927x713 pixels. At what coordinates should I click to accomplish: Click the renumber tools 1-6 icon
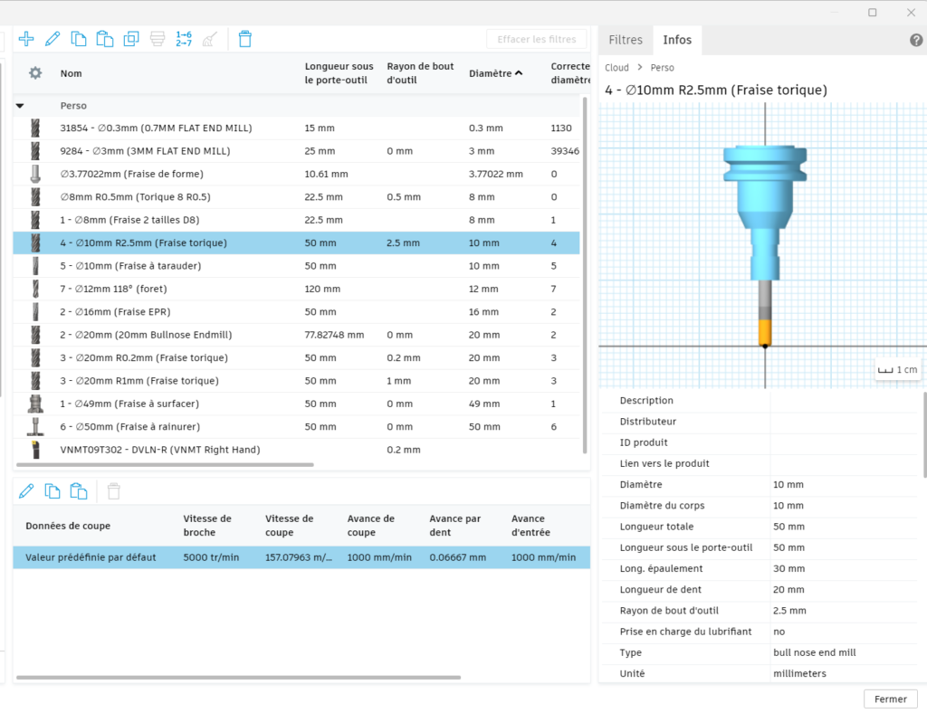coord(184,38)
